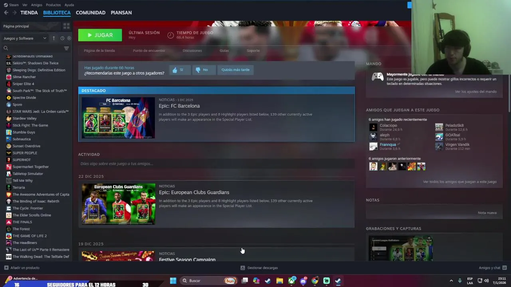Switch to the TIENDA tab
This screenshot has height=287, width=511.
click(29, 13)
